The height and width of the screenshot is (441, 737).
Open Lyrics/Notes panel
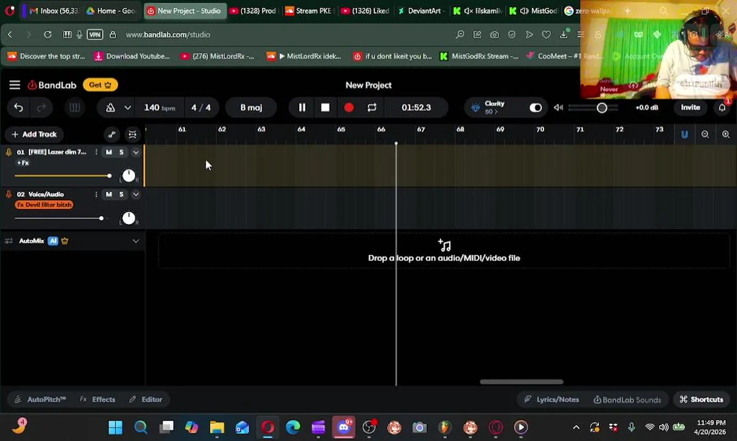pos(552,400)
